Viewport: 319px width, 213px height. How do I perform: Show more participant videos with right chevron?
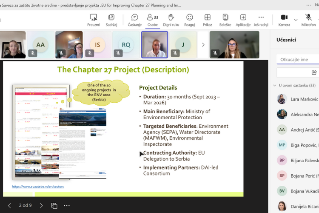203,45
